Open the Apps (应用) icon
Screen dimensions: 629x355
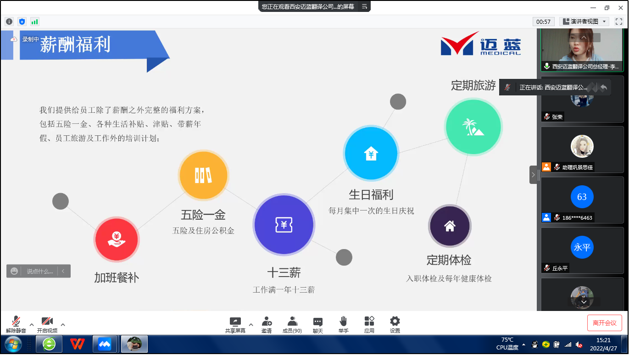tap(369, 324)
